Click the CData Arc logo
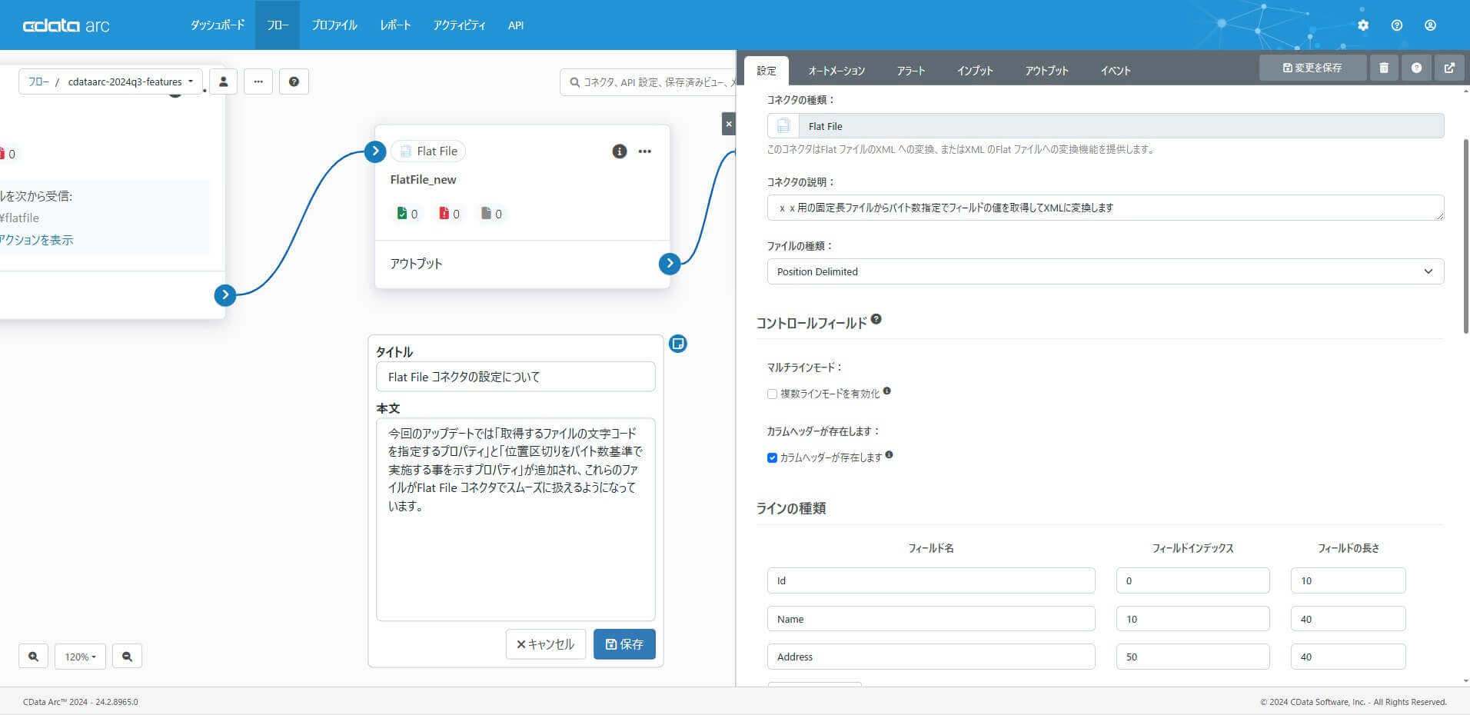This screenshot has width=1470, height=715. (66, 25)
